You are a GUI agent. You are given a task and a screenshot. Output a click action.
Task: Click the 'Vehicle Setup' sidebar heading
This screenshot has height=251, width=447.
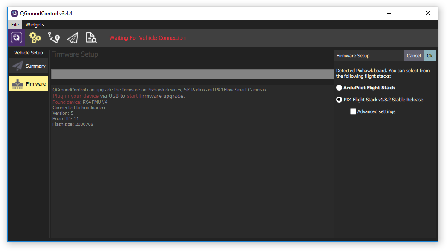(x=29, y=53)
